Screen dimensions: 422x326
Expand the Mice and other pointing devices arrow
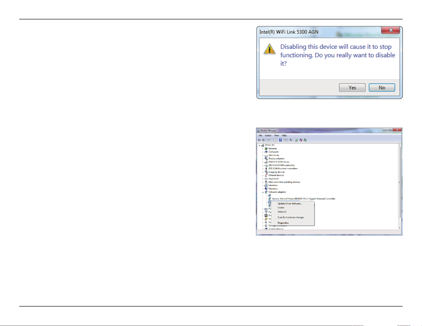263,182
